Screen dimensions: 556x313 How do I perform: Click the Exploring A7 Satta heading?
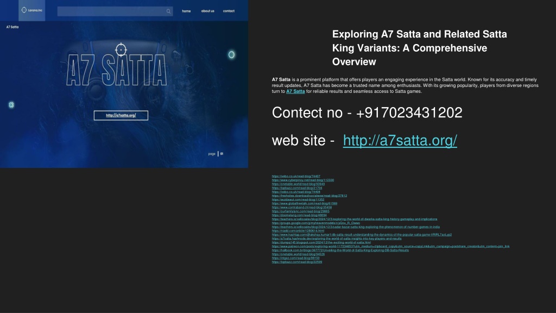coord(420,48)
